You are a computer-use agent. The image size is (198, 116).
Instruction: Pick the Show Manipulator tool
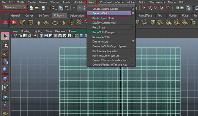click(x=5, y=104)
